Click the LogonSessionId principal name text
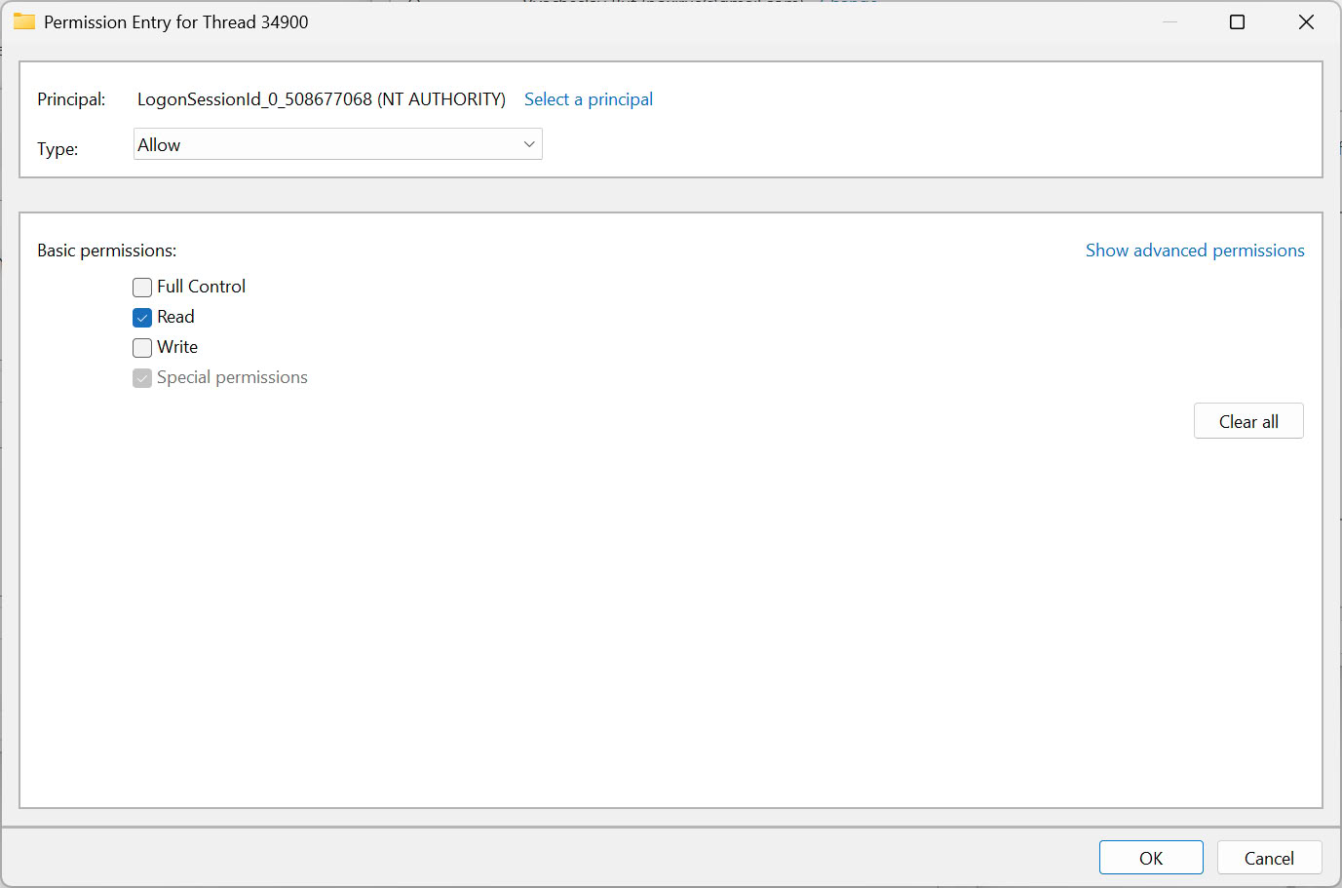The image size is (1342, 888). [322, 99]
